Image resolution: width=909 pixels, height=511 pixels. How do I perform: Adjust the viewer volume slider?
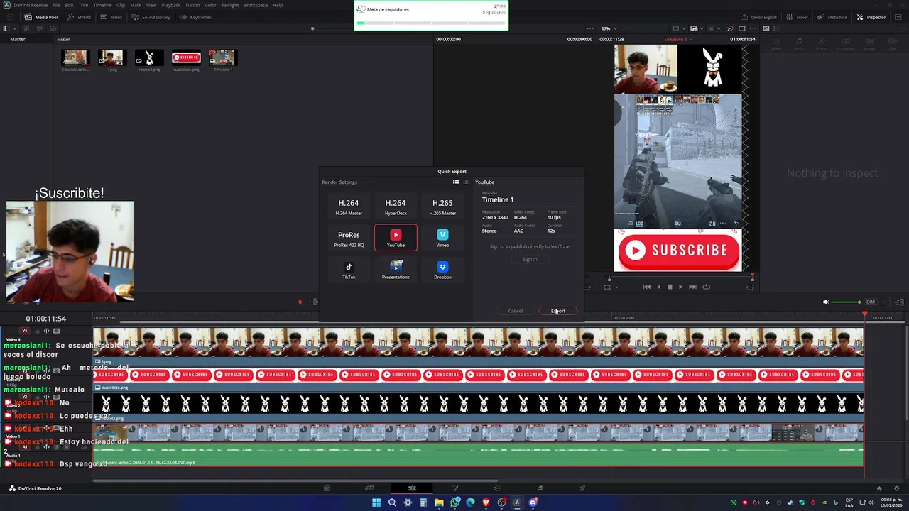click(847, 302)
